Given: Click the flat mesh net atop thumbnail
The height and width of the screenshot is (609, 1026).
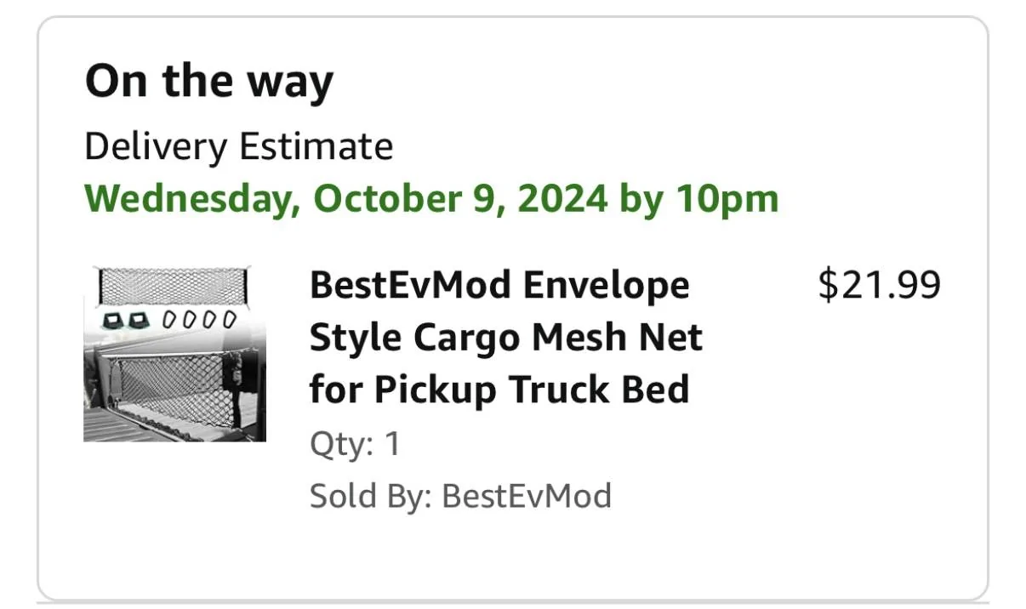Looking at the screenshot, I should 174,285.
